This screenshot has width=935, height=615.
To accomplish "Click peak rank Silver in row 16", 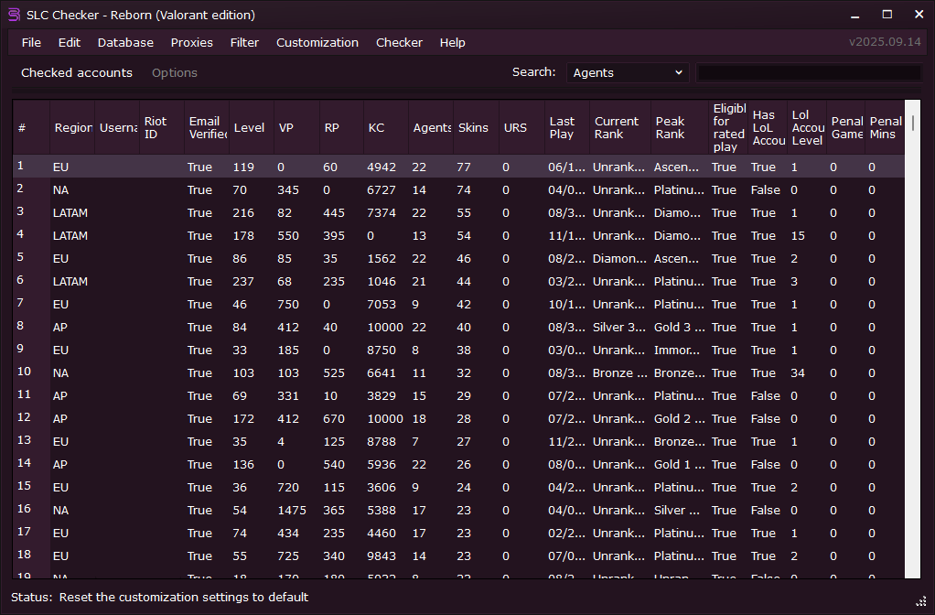I will click(x=679, y=511).
